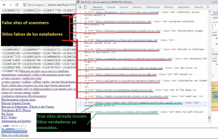
Task: Click fakety.icu wordpress-plugin-error-loconomics href
Action: click(x=132, y=96)
